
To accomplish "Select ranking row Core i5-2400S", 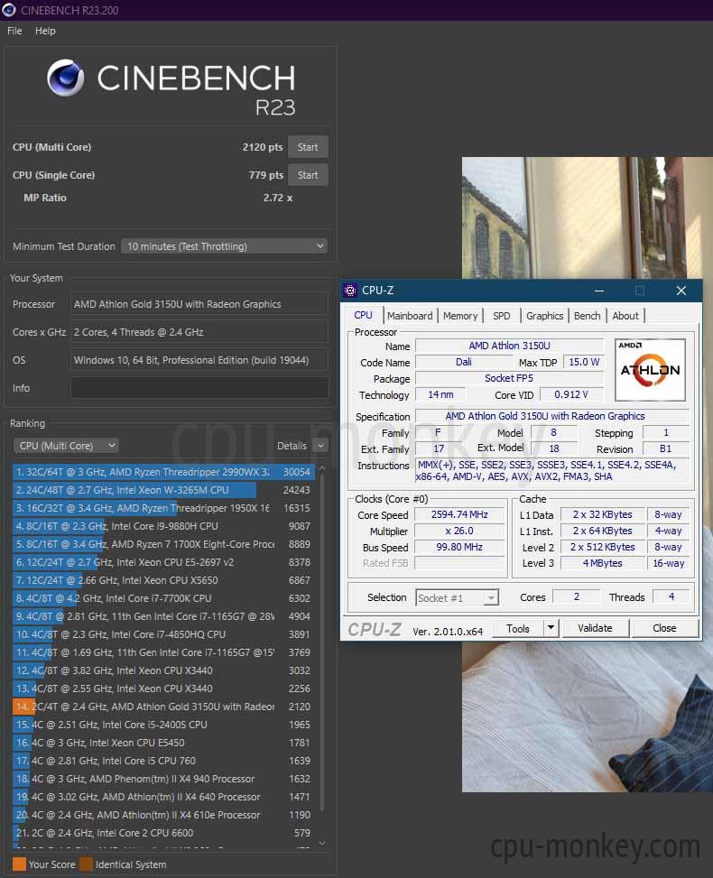I will tap(163, 725).
